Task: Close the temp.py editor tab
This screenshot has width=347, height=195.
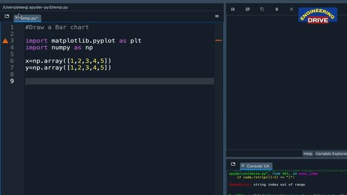Action: tap(16, 18)
